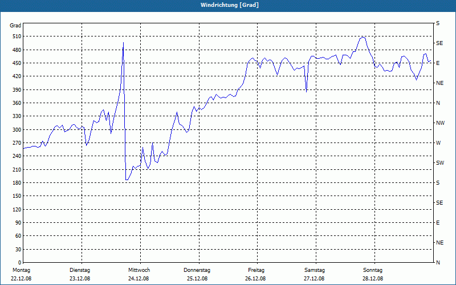Screen dimensions: 456x285
Task: Click the date '28.12.08'
Action: point(373,279)
